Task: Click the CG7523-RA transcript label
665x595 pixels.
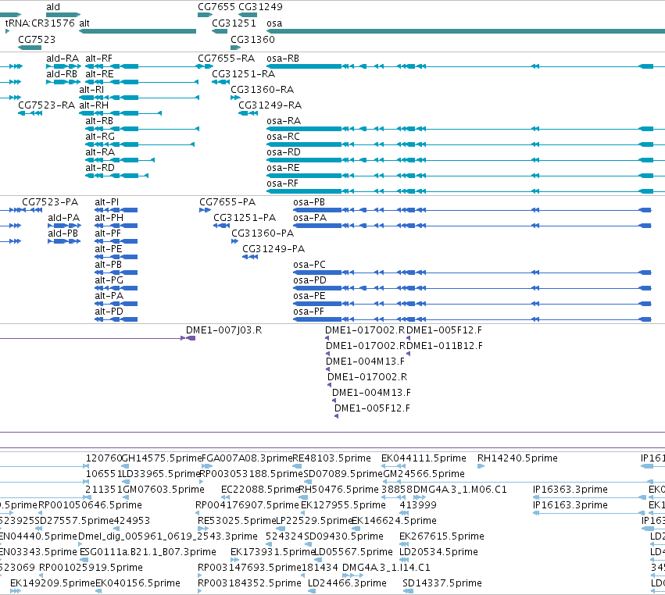Action: tap(47, 105)
